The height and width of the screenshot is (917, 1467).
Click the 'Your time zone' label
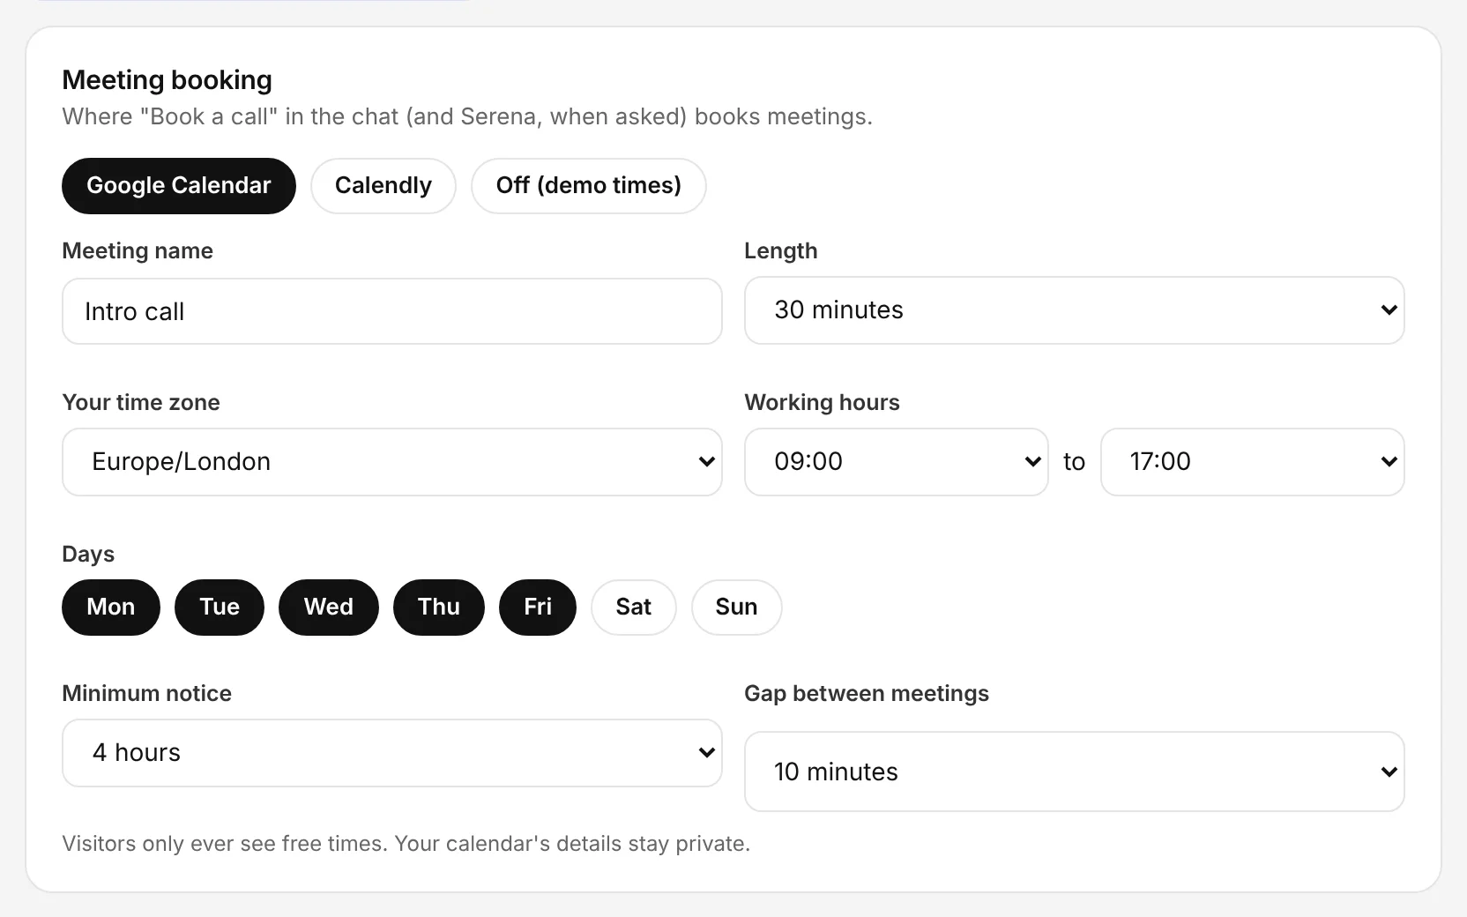point(141,403)
